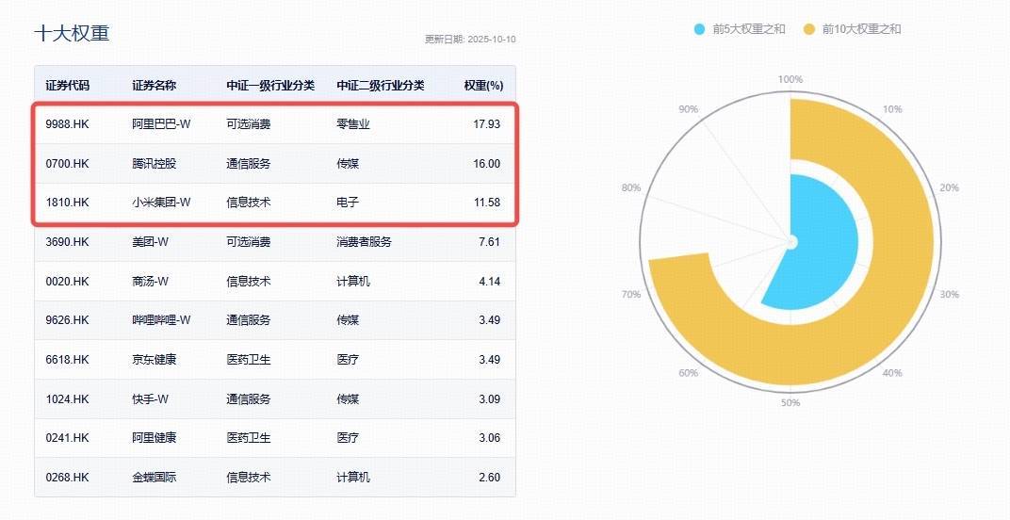Click the 十大权重 section title
The width and height of the screenshot is (1010, 520).
72,33
